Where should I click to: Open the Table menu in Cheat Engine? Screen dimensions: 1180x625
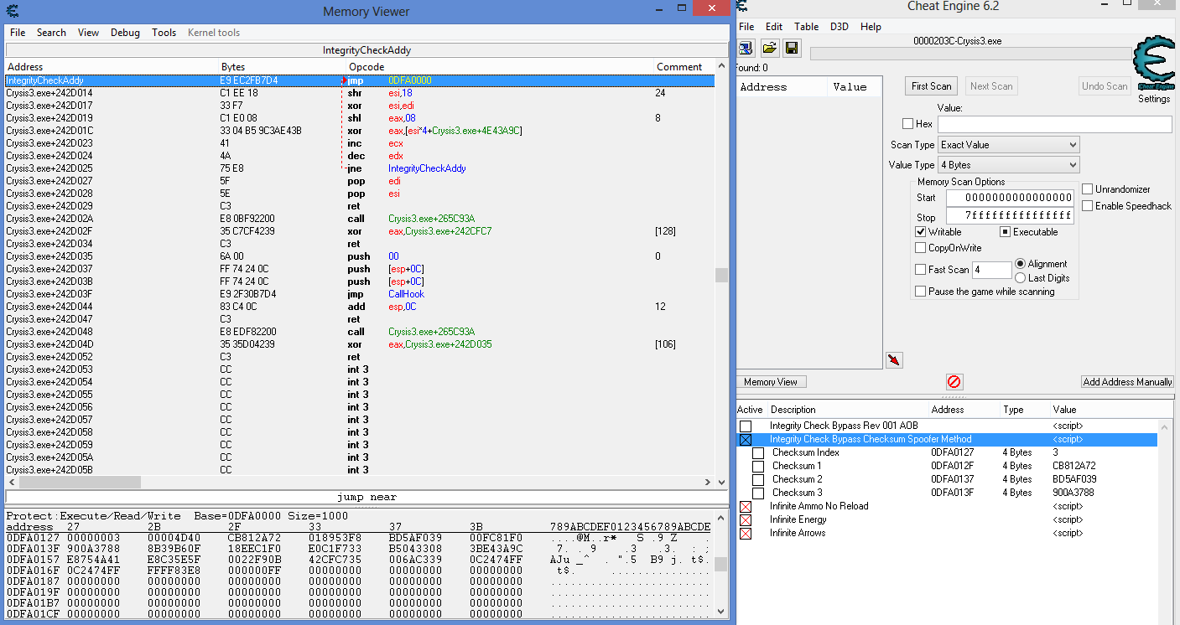click(807, 27)
